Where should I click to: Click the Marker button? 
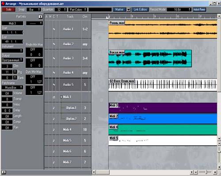[x=119, y=9]
